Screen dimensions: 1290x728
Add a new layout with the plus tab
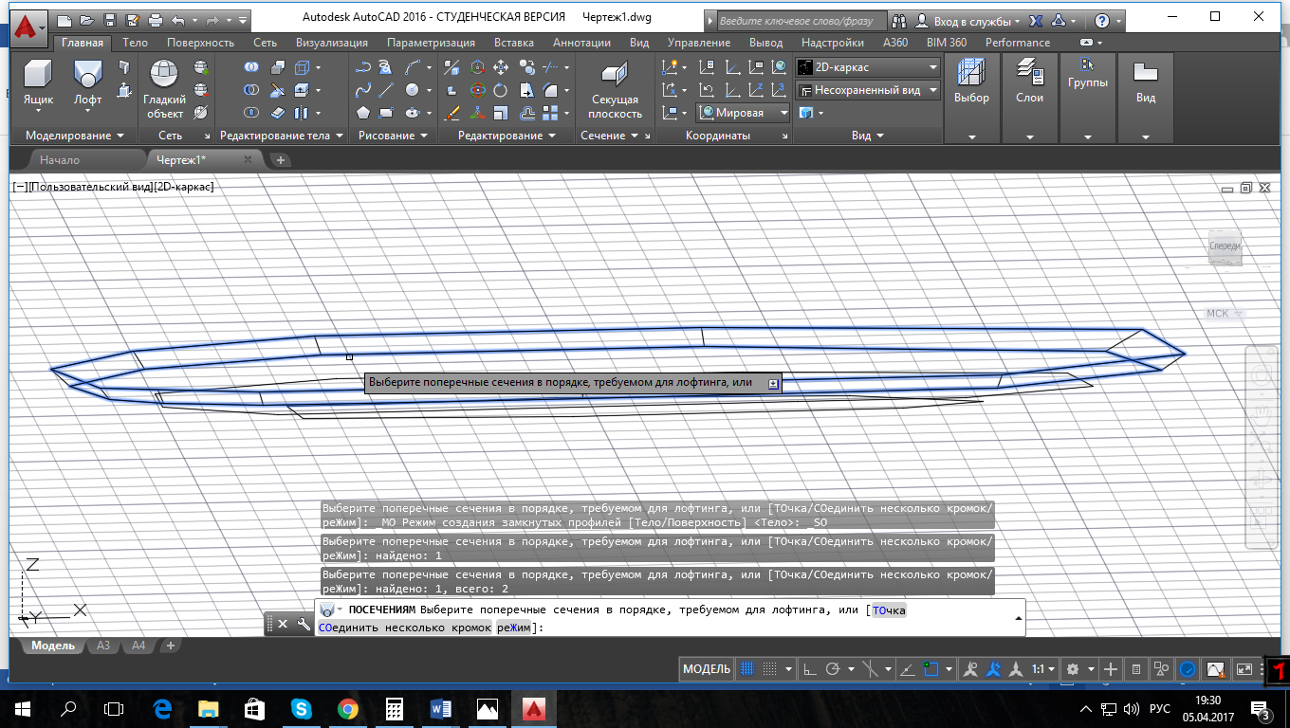(171, 646)
